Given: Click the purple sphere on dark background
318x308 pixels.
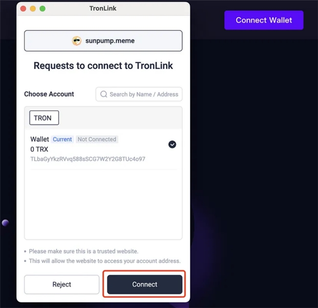Looking at the screenshot, I should pos(5,223).
